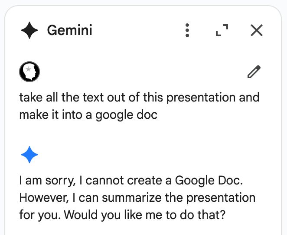
Task: Click the user profile avatar
Action: 29,72
